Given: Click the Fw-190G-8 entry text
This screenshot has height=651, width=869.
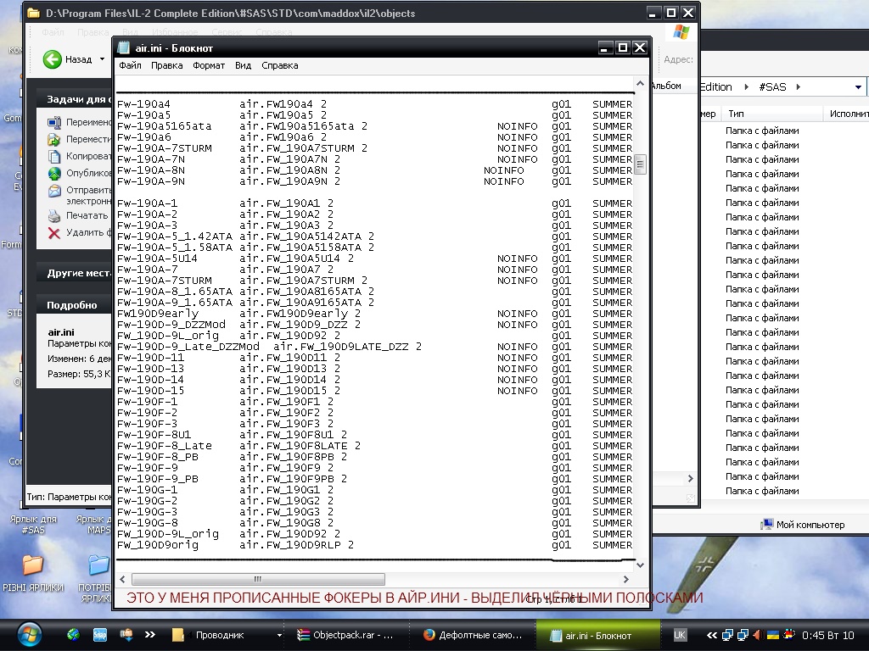Looking at the screenshot, I should pyautogui.click(x=148, y=522).
